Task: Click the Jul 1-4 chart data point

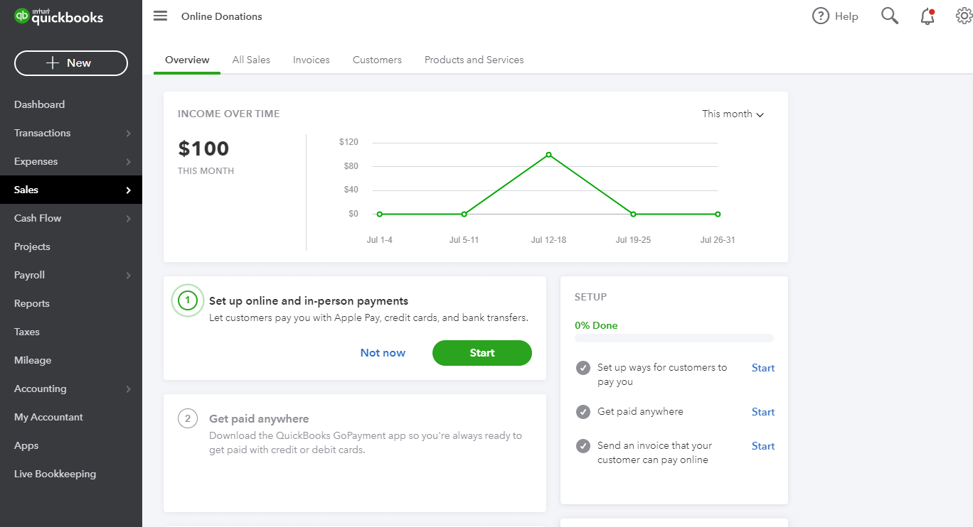Action: (379, 214)
